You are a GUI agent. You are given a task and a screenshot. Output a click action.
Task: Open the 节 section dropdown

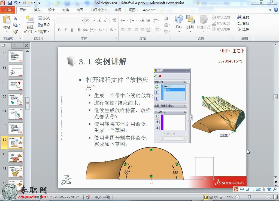(x=44, y=32)
